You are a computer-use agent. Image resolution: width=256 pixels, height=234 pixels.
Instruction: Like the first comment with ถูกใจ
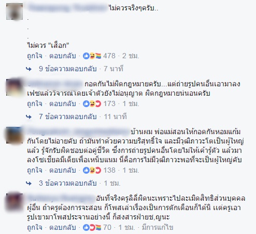point(35,56)
